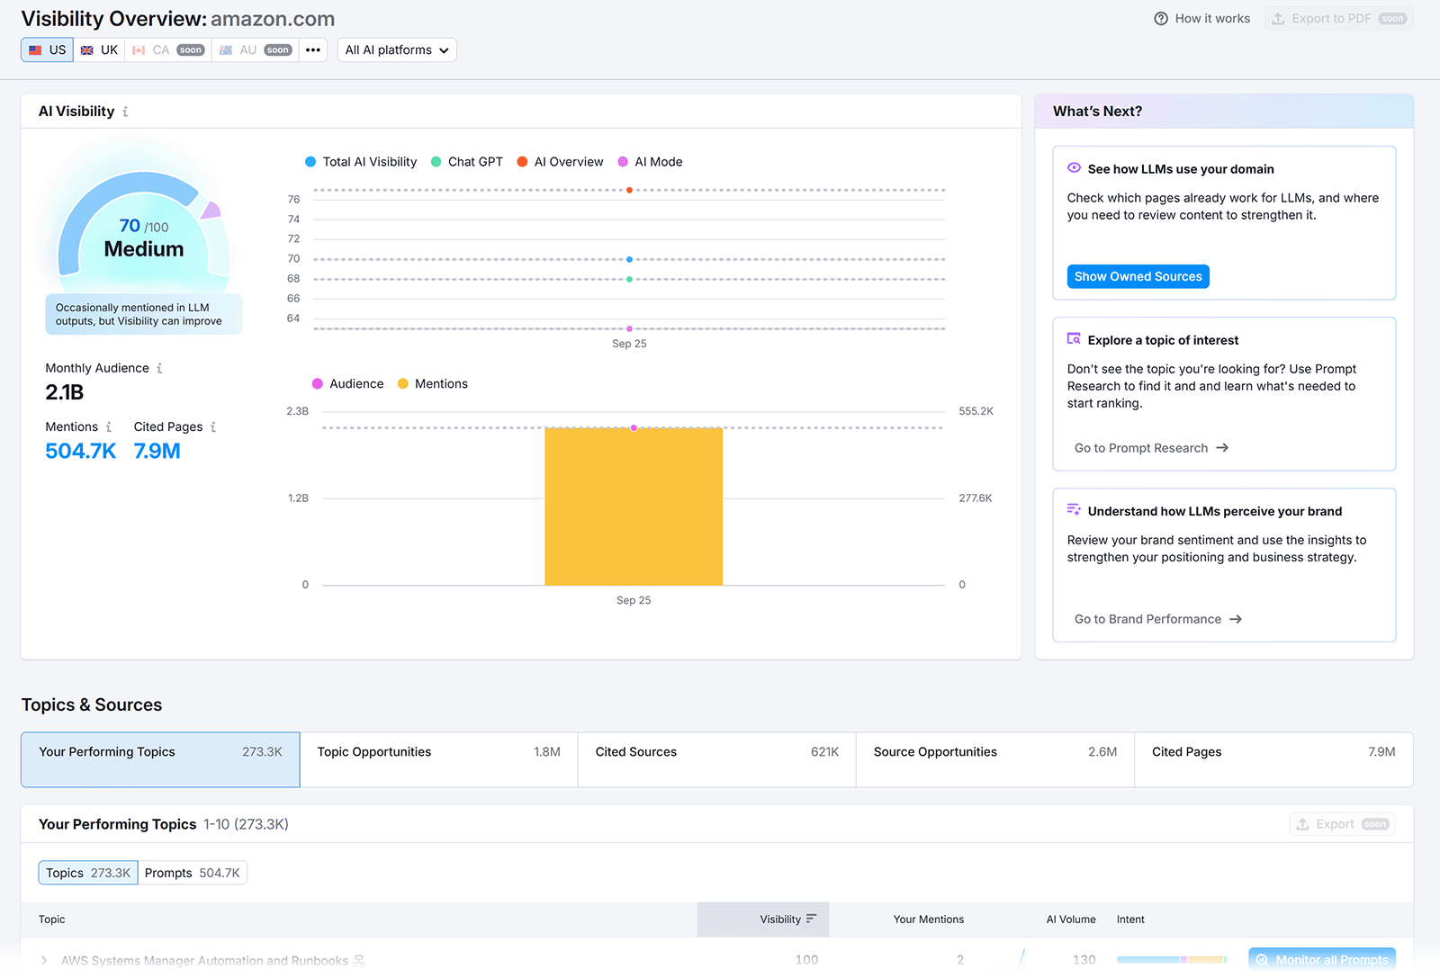Toggle the Mentions series in the lower chart
The height and width of the screenshot is (978, 1440).
[432, 383]
